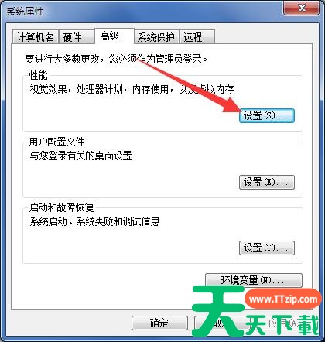Click the 系统属性 title bar text

[25, 12]
